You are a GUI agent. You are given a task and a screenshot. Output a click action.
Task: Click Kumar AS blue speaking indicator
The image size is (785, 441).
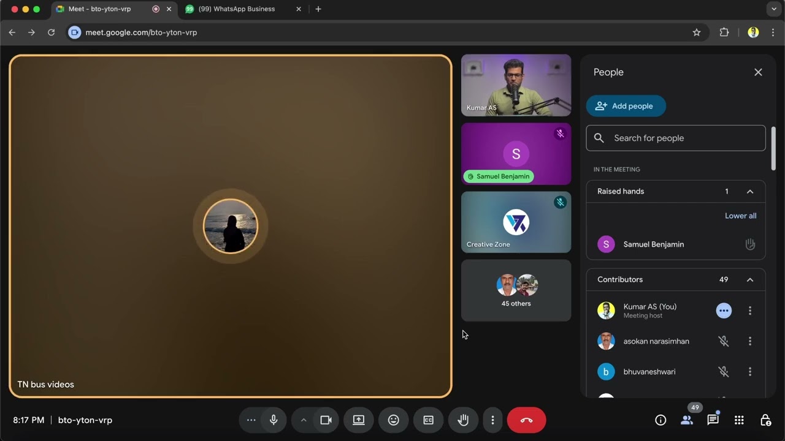click(x=724, y=311)
